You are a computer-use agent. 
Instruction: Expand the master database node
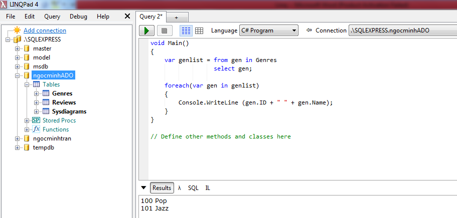pyautogui.click(x=18, y=48)
